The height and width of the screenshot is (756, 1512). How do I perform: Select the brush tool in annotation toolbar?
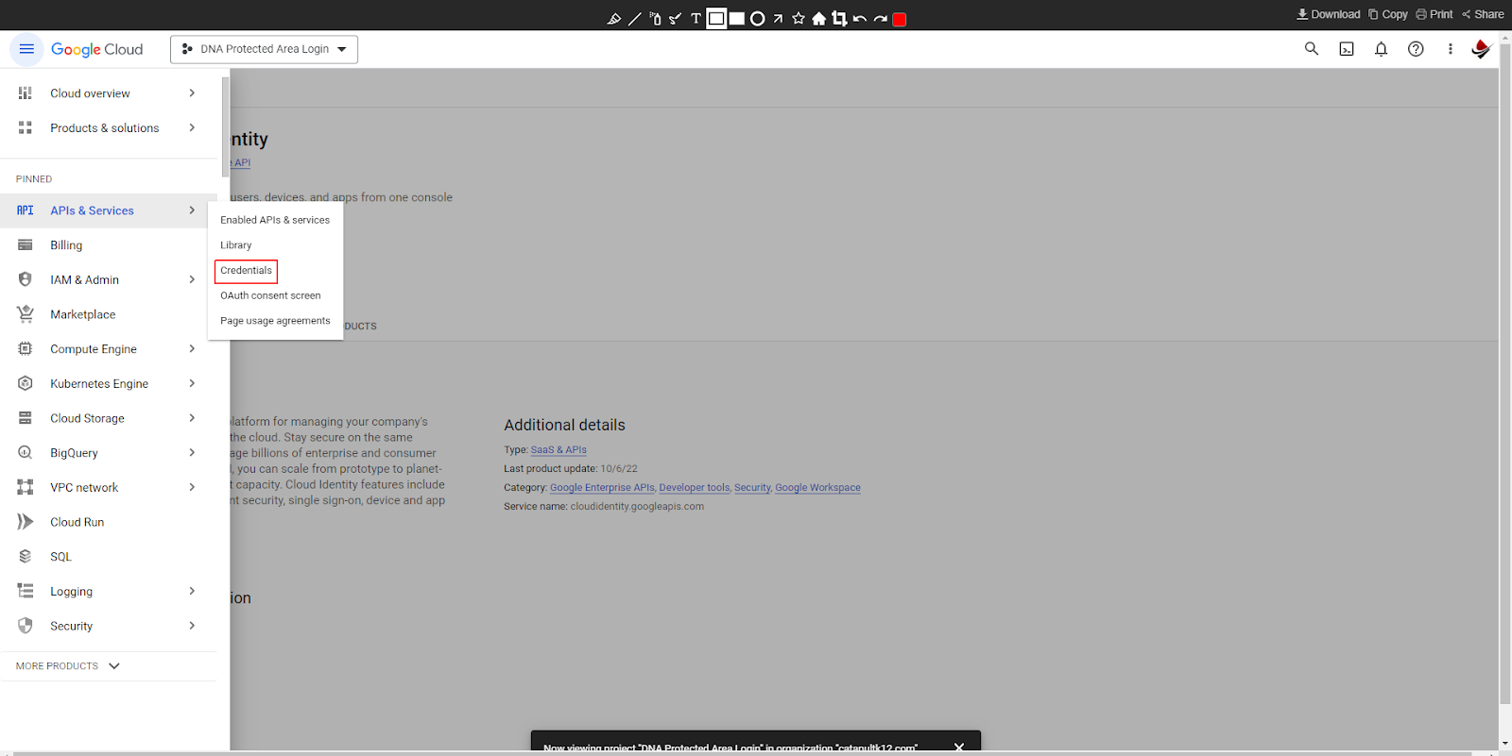click(x=675, y=19)
